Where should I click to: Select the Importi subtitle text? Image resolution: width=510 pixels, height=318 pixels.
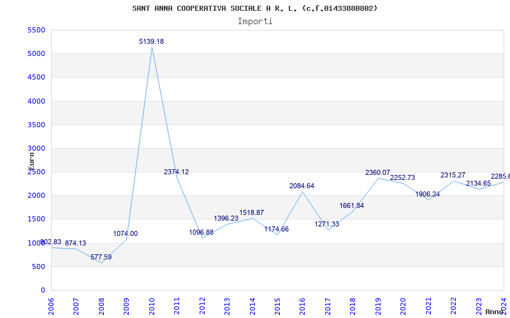coord(255,22)
